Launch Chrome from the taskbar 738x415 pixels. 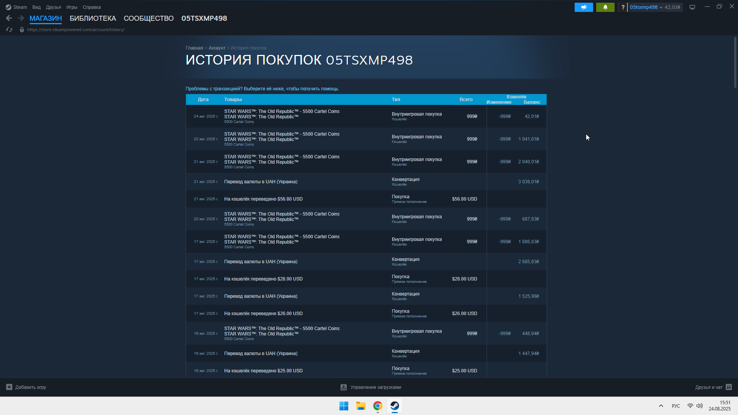(377, 406)
